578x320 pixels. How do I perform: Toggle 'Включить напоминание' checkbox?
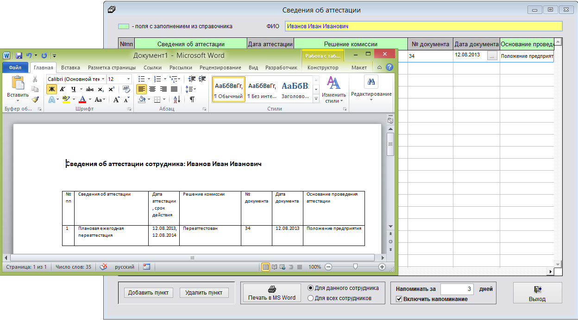click(399, 299)
